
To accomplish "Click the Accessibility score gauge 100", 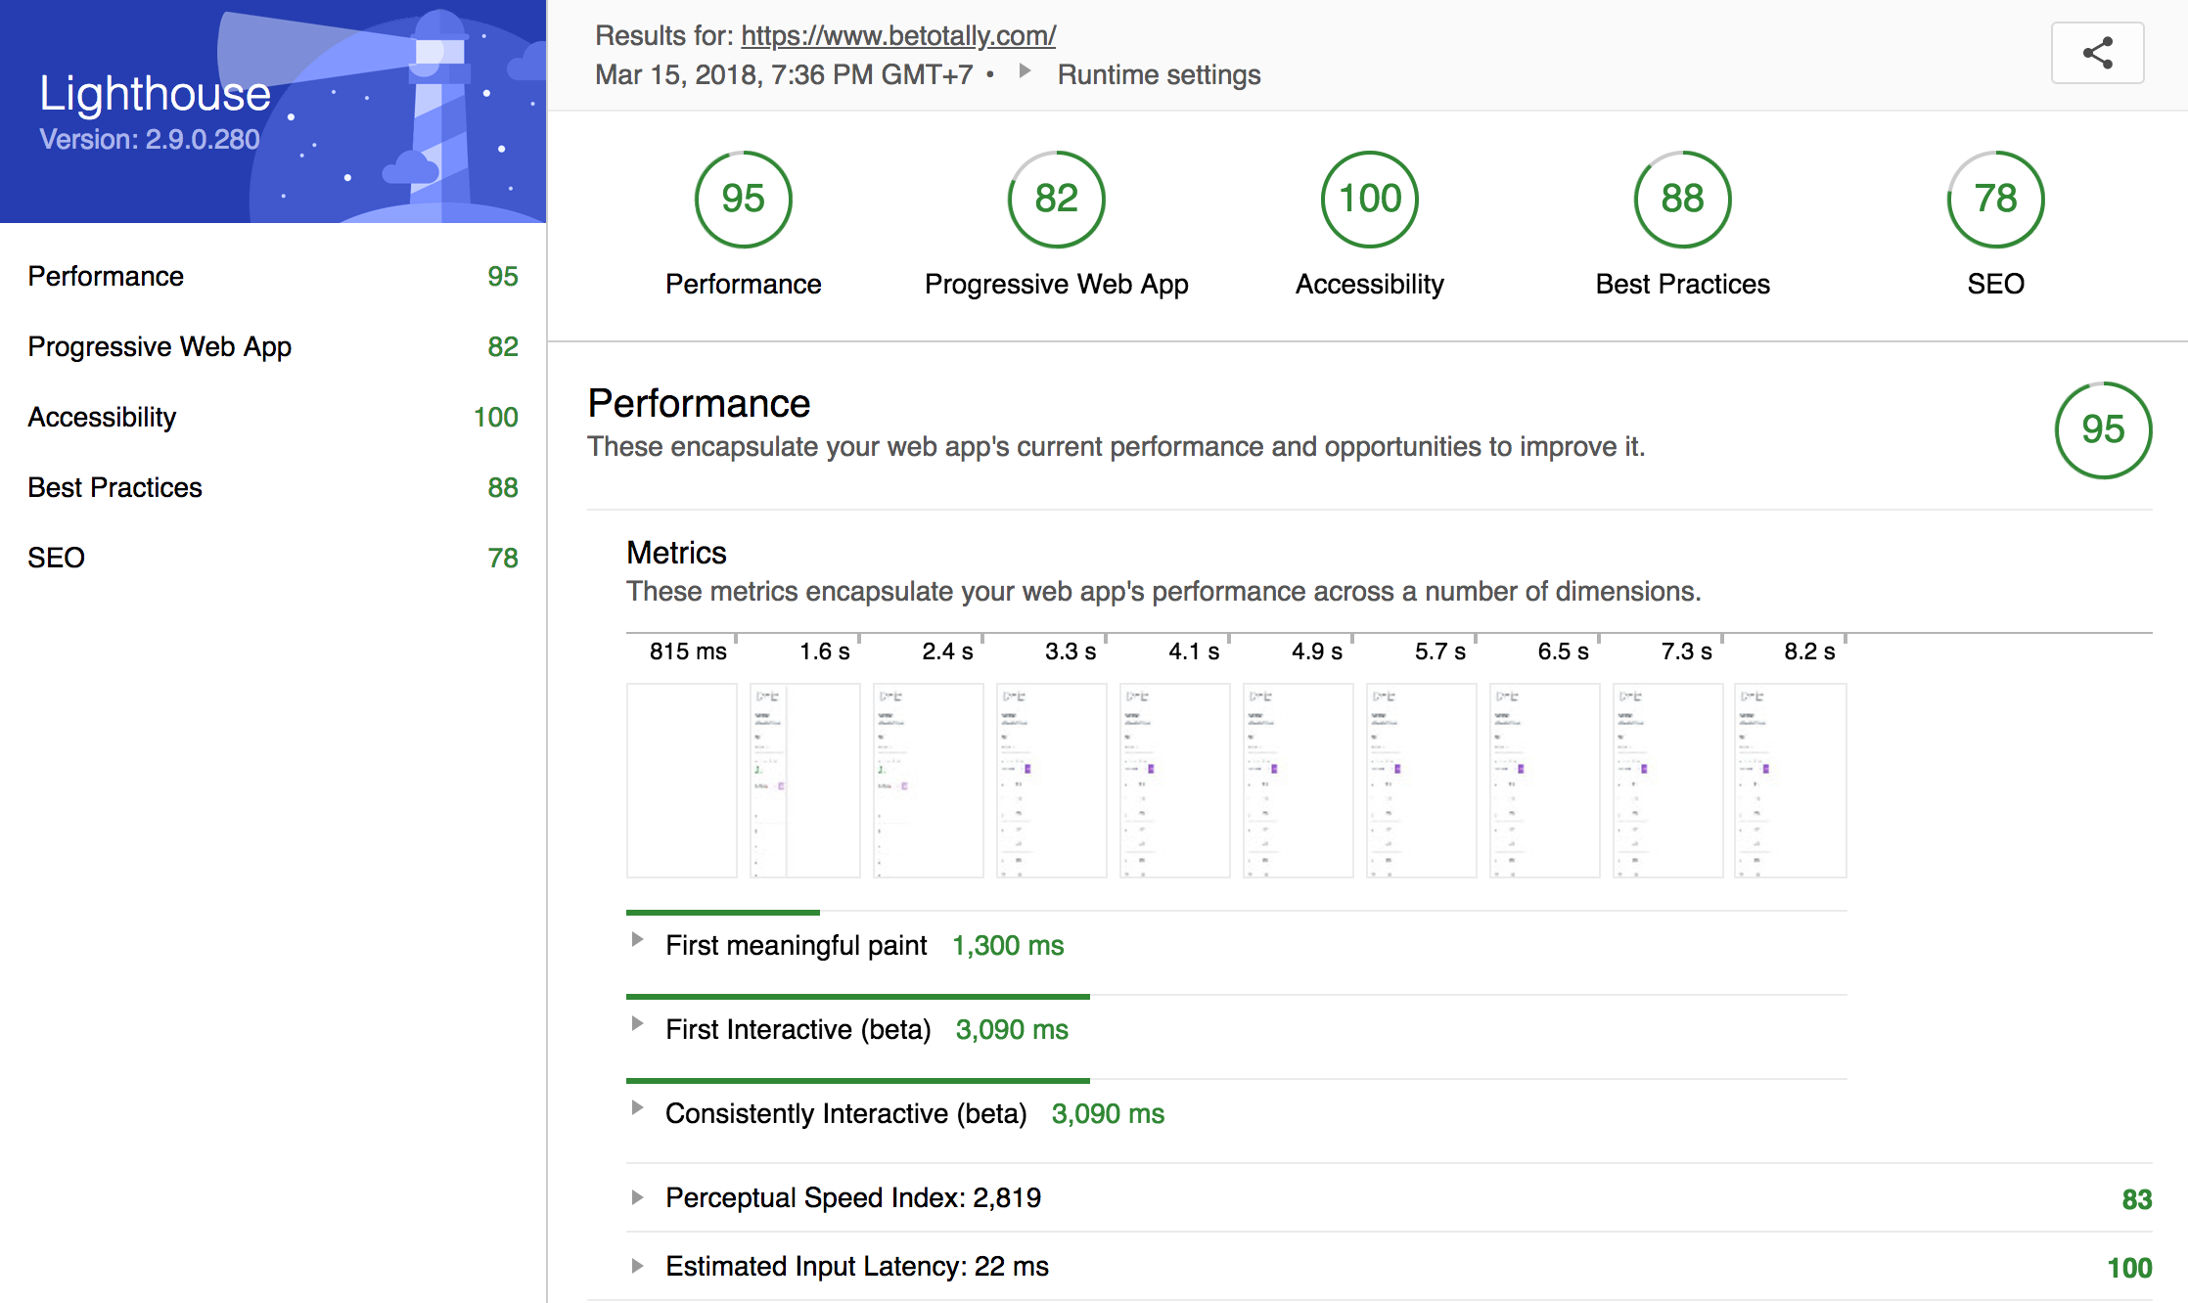I will 1369,200.
